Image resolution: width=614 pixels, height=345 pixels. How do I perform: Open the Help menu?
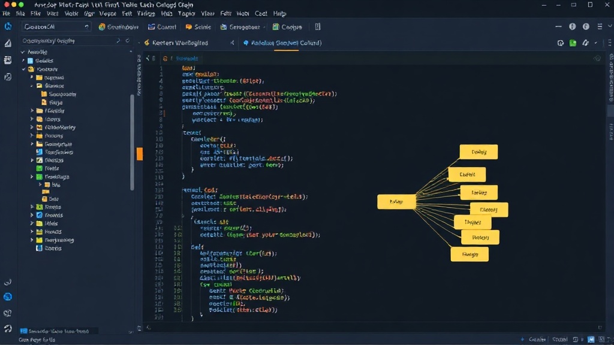[x=279, y=13]
